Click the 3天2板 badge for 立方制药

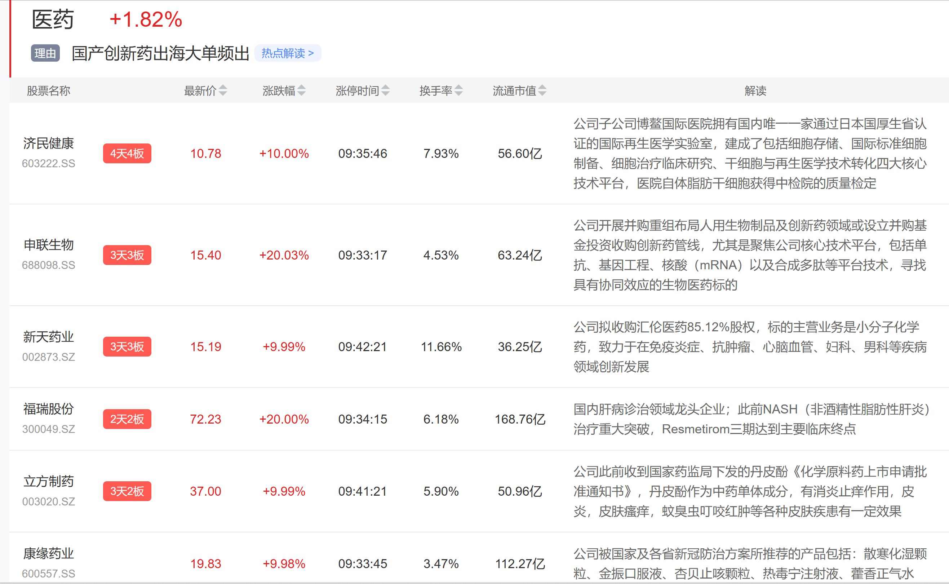(127, 491)
